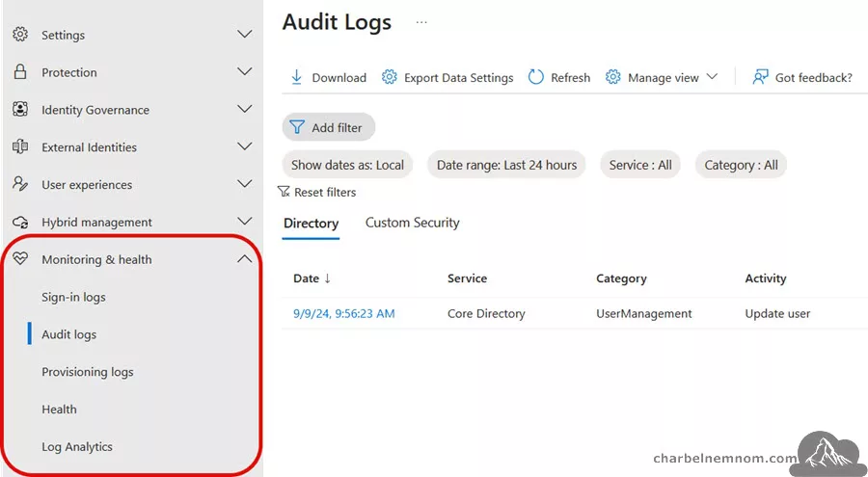Open the Category : All filter
Image resolution: width=868 pixels, height=477 pixels.
[741, 165]
